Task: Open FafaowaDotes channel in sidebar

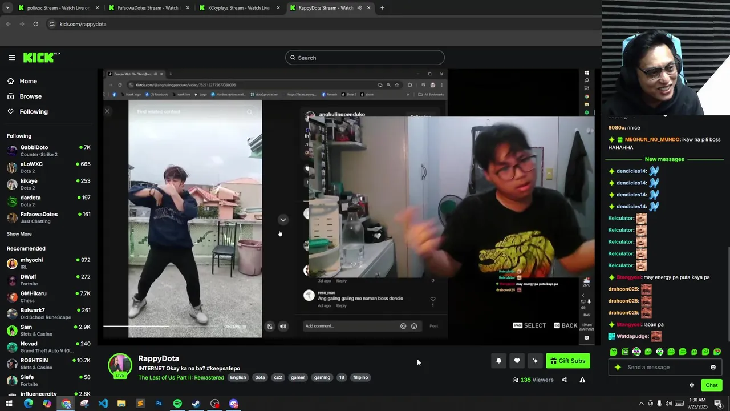Action: pos(48,217)
